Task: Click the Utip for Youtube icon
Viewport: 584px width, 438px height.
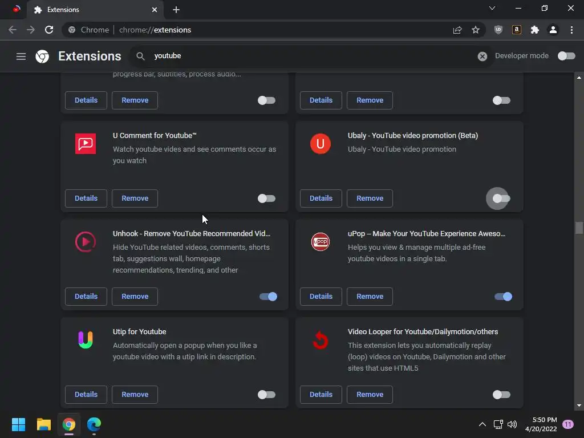Action: (x=86, y=340)
